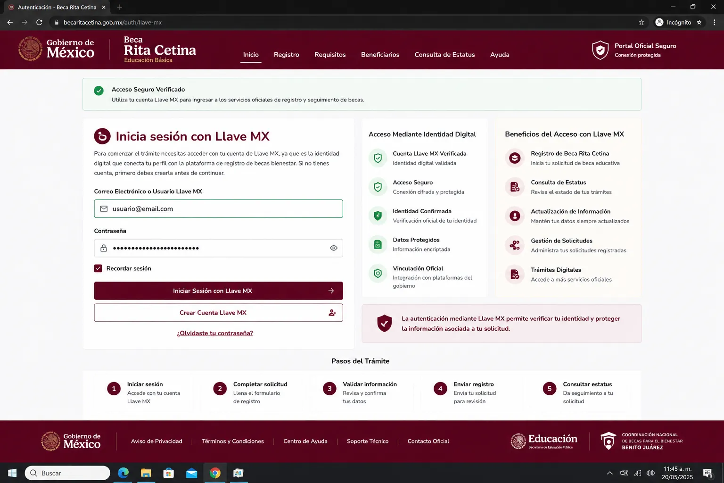Click the email or Llave MX user field
The image size is (724, 483).
click(218, 209)
